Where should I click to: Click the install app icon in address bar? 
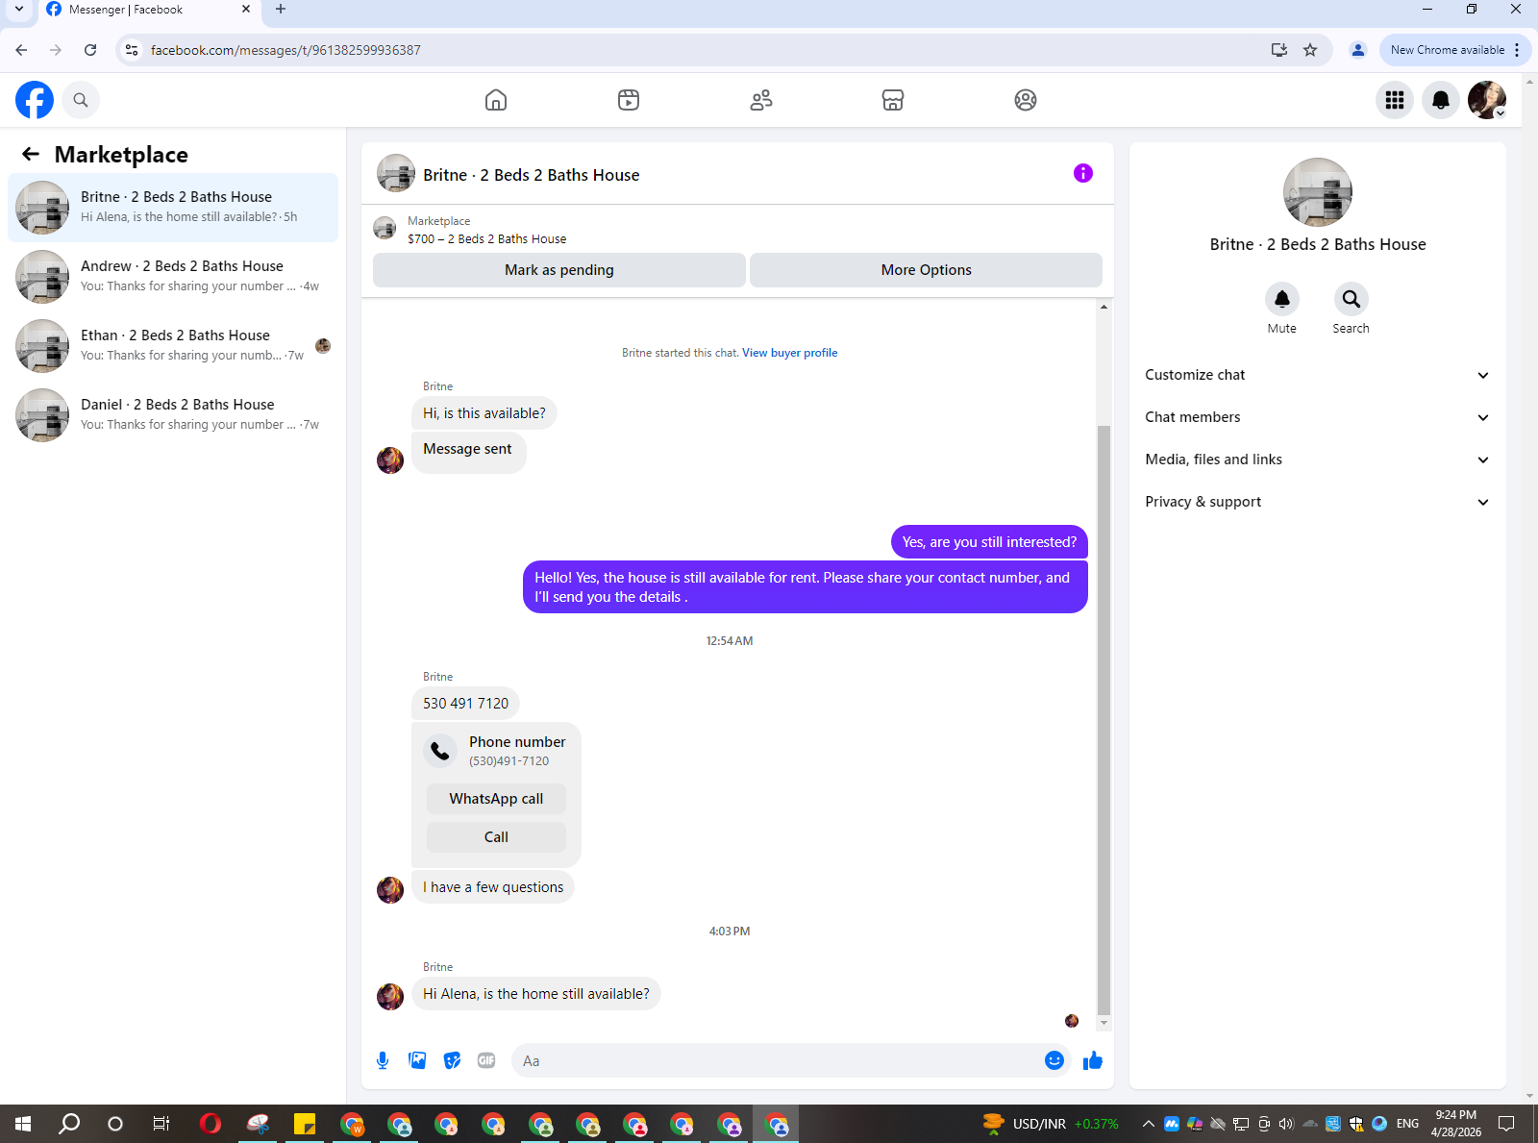1278,50
